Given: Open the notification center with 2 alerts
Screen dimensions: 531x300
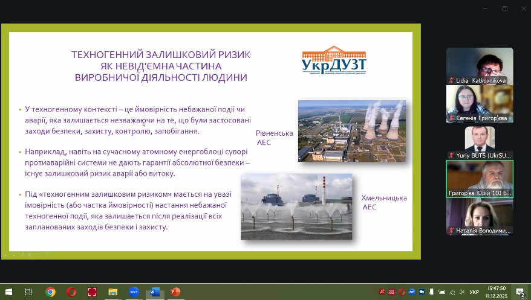Looking at the screenshot, I should tap(520, 292).
